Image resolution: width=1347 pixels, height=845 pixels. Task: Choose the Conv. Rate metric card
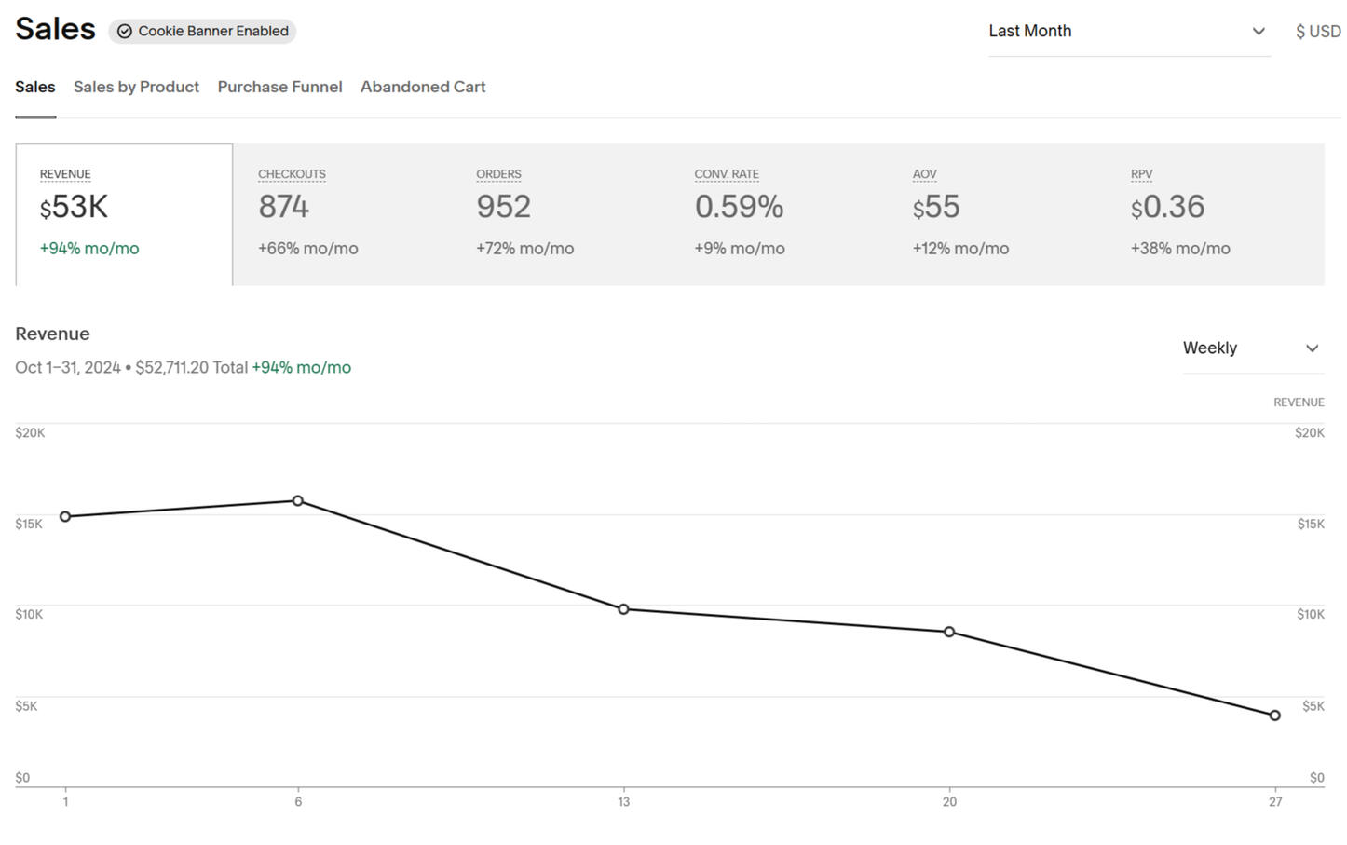point(778,214)
